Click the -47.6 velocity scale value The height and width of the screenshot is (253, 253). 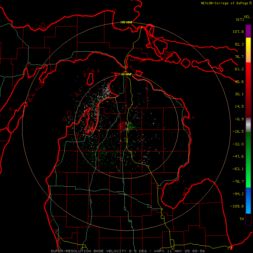tap(238, 157)
